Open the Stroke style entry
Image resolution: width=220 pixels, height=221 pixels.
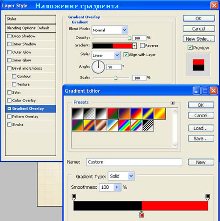(x=31, y=125)
